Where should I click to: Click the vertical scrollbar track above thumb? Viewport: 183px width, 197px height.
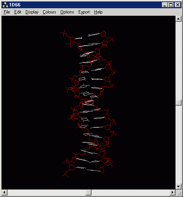pos(178,61)
